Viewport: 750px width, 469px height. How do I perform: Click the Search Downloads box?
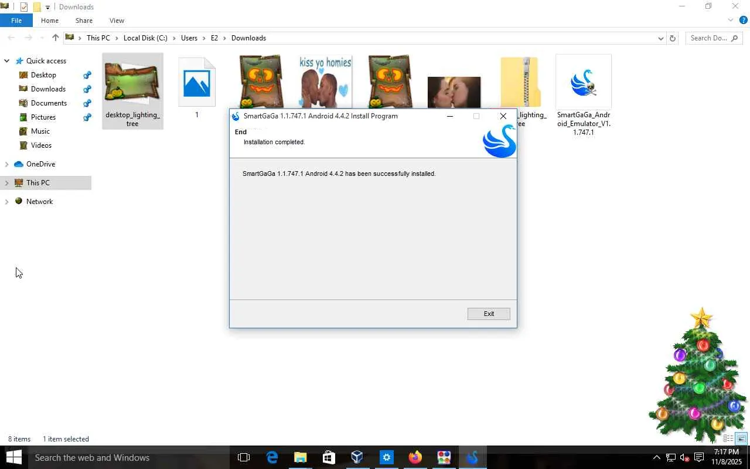(714, 38)
